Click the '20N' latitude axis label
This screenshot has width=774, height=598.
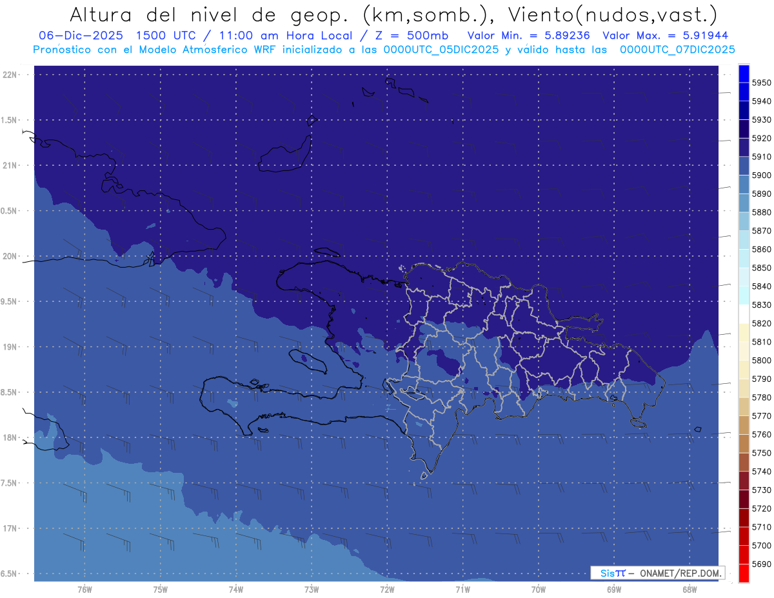click(x=10, y=256)
